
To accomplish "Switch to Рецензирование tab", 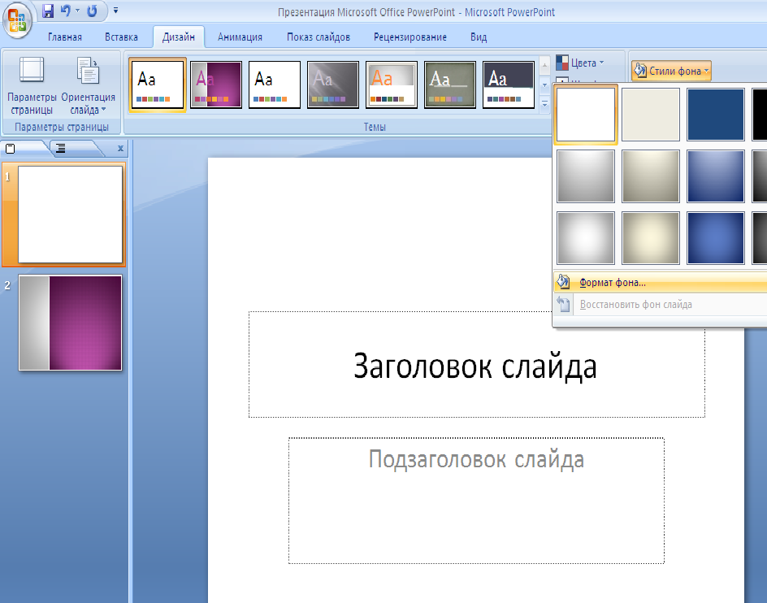I will point(410,37).
